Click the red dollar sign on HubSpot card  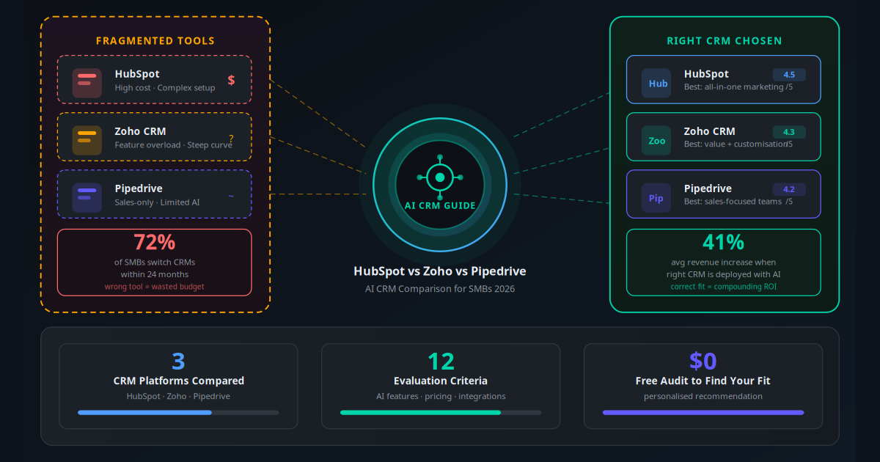tap(231, 80)
